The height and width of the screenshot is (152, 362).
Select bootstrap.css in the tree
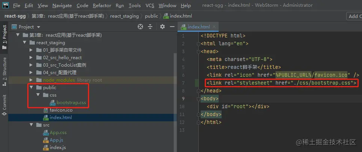pyautogui.click(x=72, y=103)
